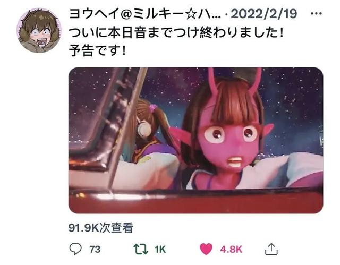This screenshot has width=340, height=265.
Task: Open profile via name ヨウヘイ@ミルキー☆ハ...
Action: (145, 14)
